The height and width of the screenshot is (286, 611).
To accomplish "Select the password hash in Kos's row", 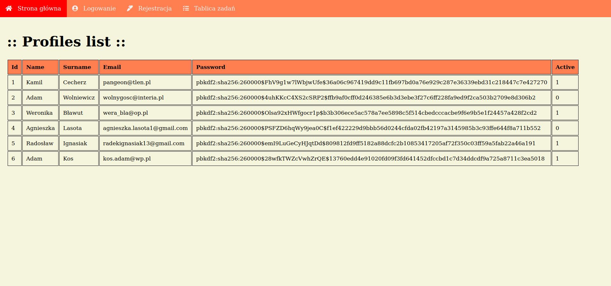I will click(x=372, y=159).
